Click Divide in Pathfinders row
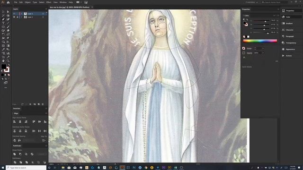 click(15, 162)
